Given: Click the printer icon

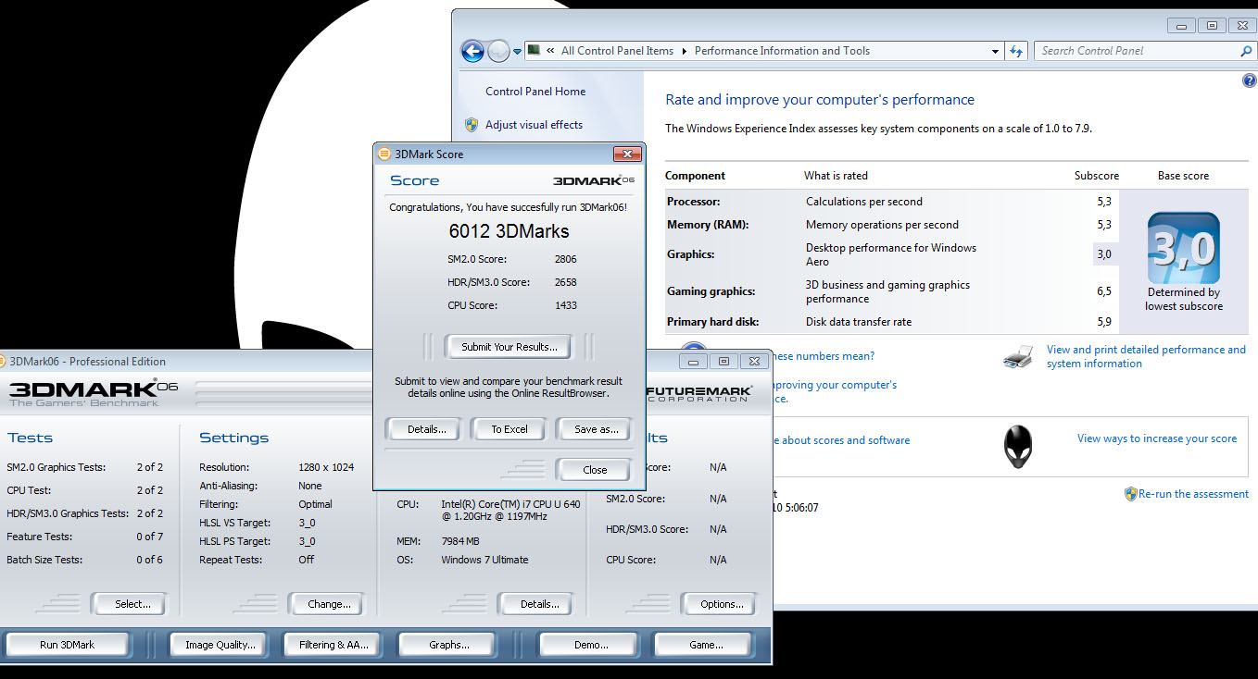Looking at the screenshot, I should pos(1017,356).
